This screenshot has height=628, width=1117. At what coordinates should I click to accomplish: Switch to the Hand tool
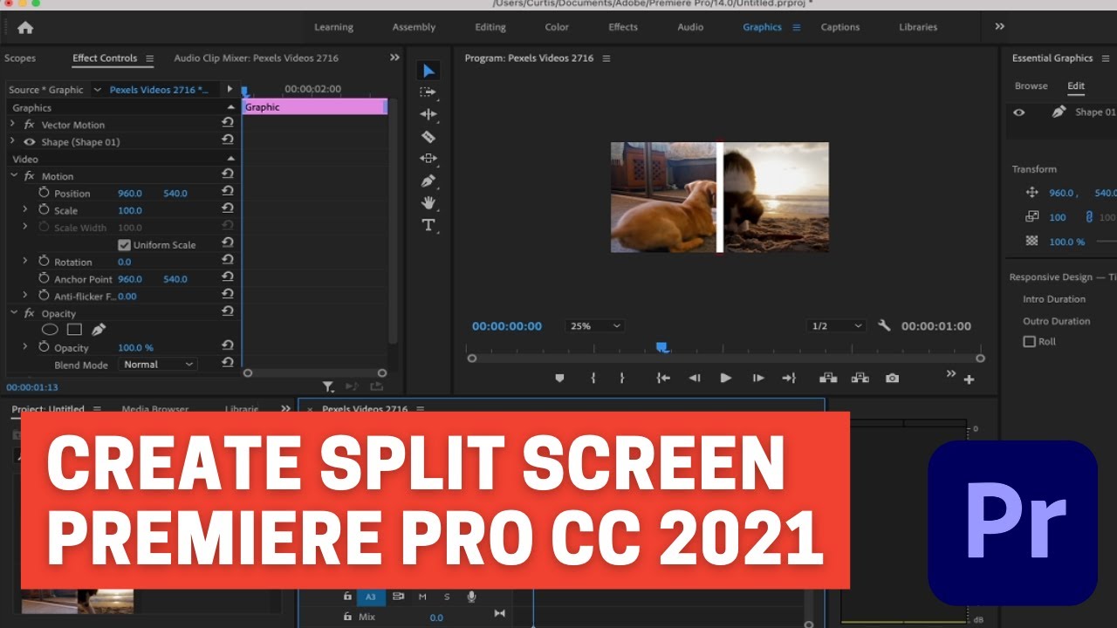(x=428, y=202)
